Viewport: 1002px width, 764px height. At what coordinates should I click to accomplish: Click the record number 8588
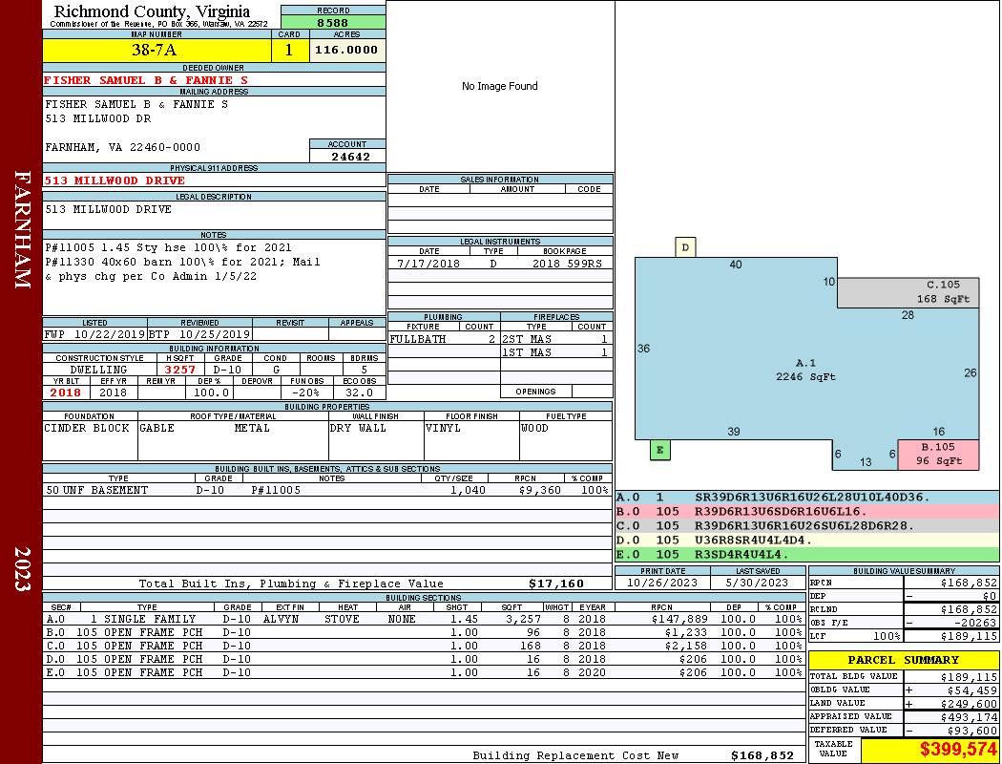click(x=333, y=22)
